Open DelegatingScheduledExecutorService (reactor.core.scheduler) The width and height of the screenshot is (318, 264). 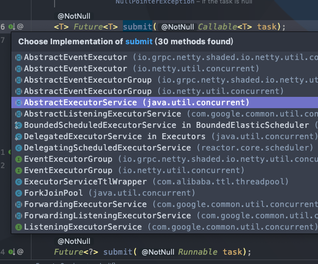[x=165, y=147]
